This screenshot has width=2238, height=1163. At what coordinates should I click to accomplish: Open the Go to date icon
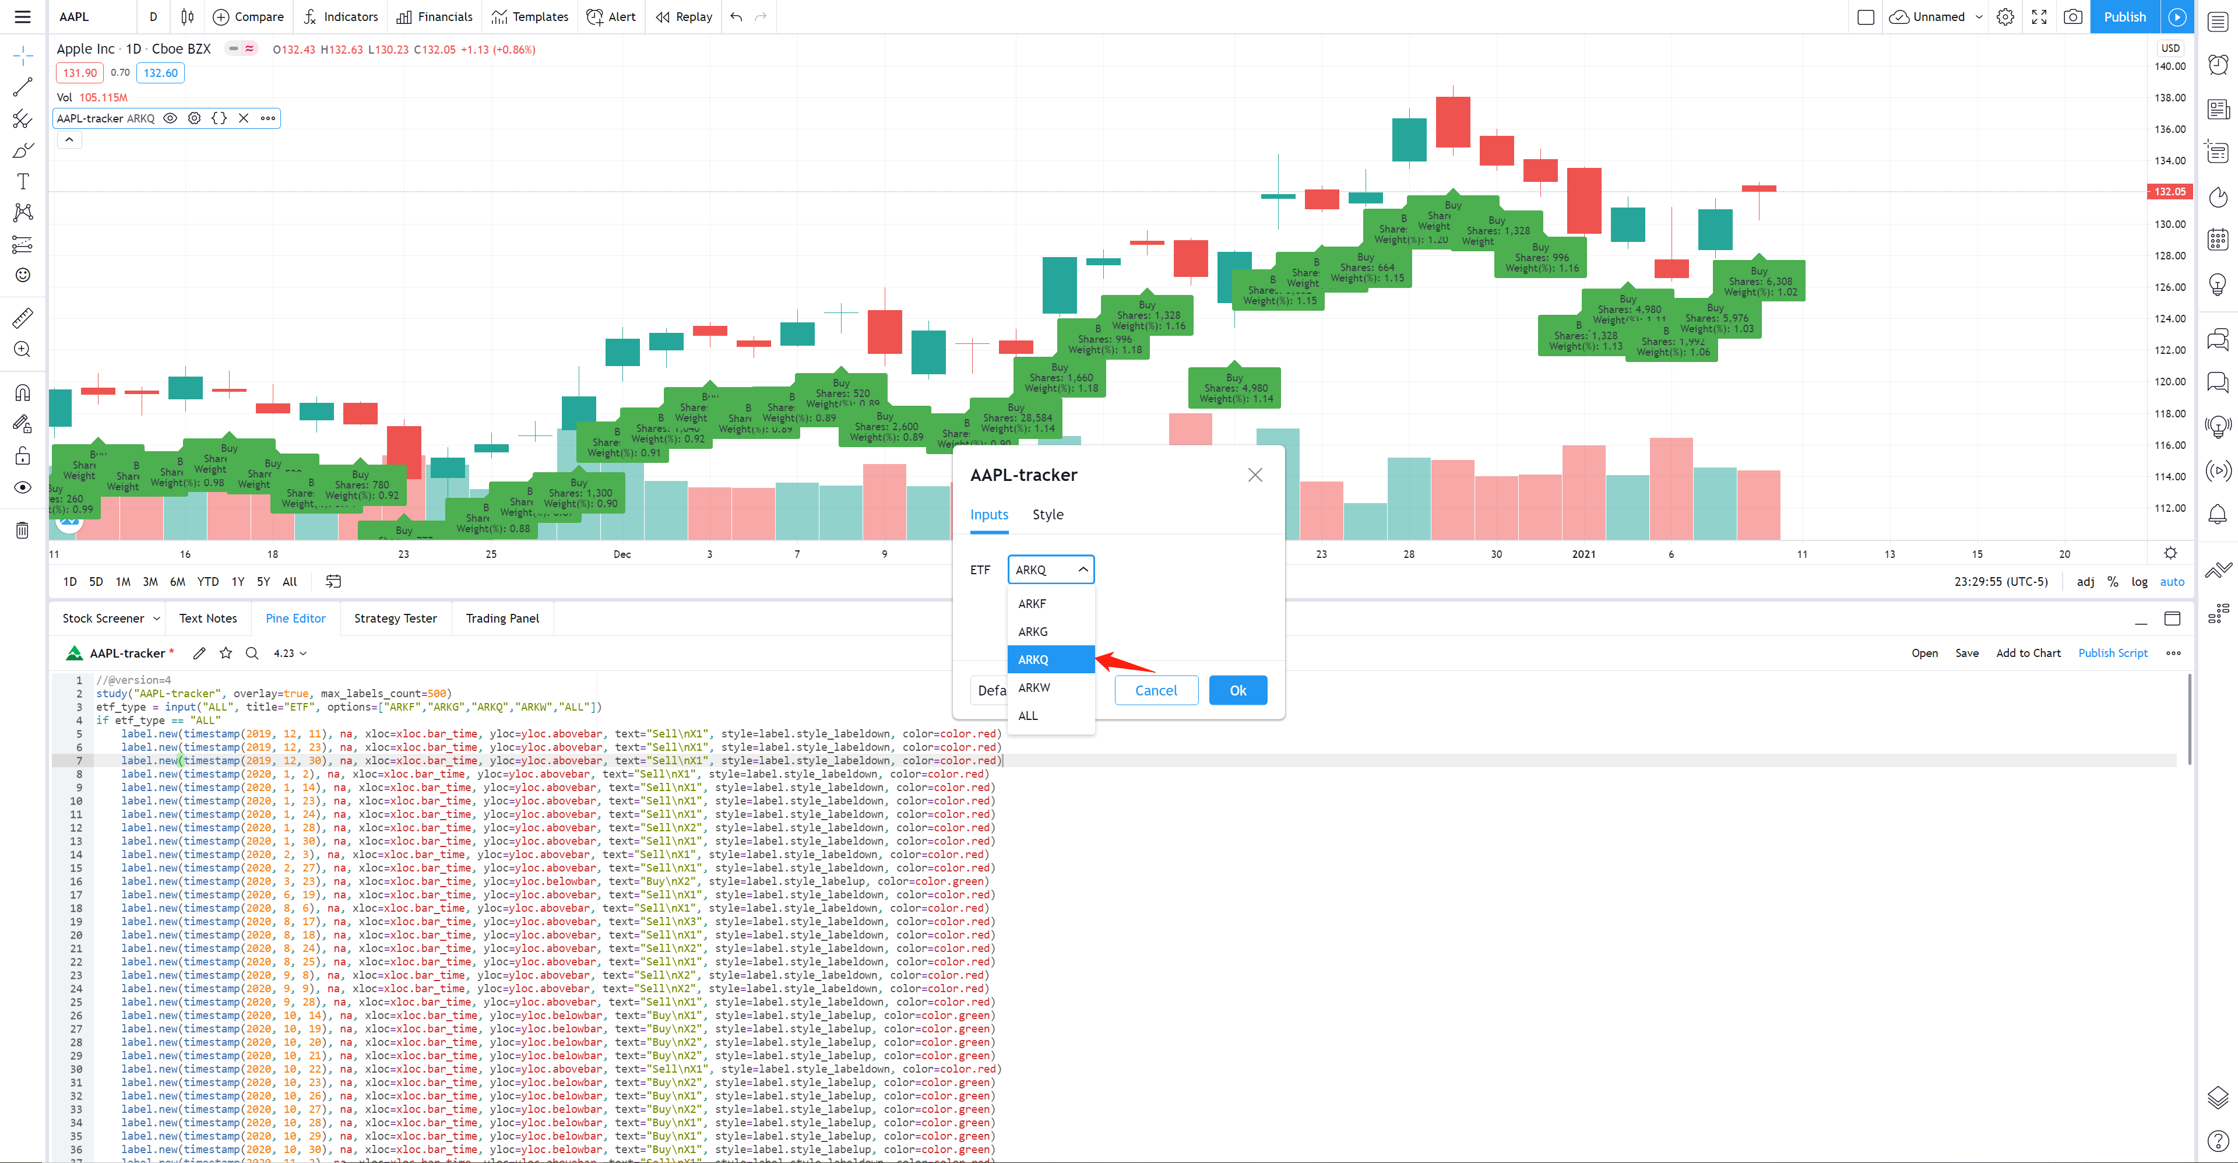[x=333, y=582]
